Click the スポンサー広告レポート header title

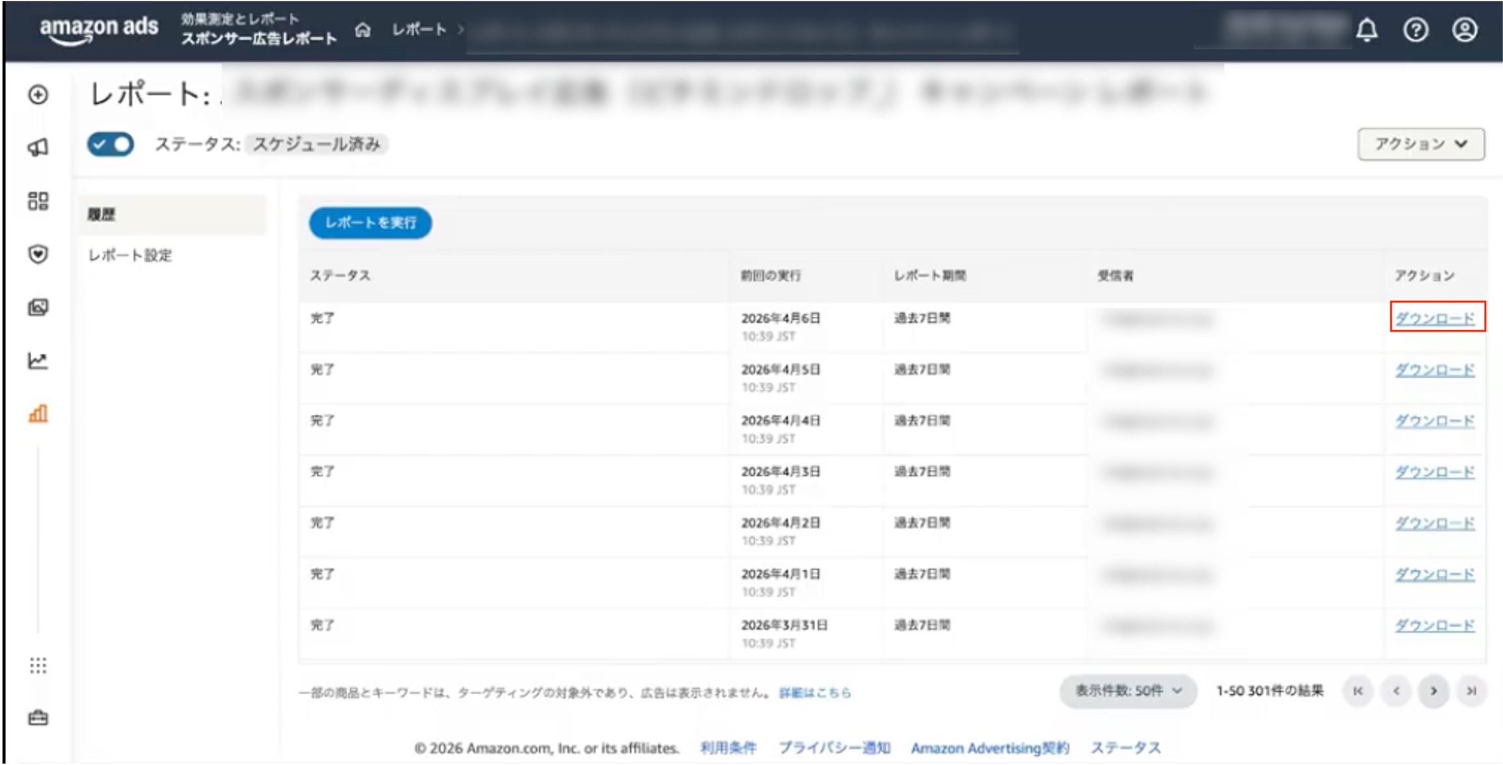[x=259, y=39]
